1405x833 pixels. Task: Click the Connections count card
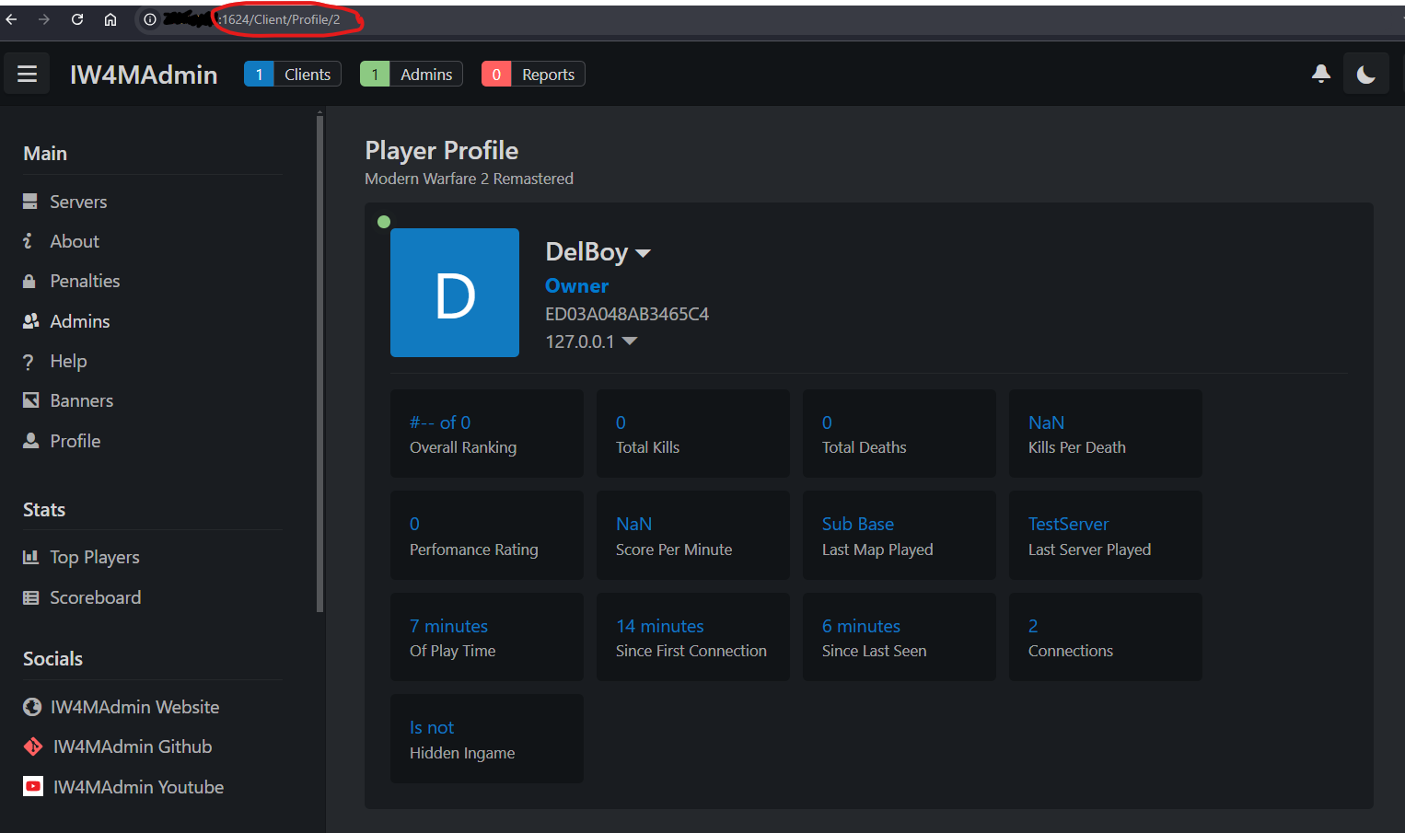1106,637
